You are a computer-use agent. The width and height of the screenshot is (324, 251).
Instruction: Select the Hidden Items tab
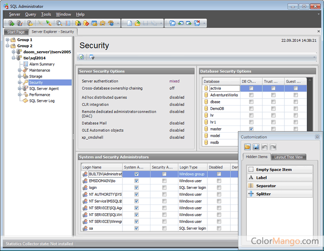[257, 157]
